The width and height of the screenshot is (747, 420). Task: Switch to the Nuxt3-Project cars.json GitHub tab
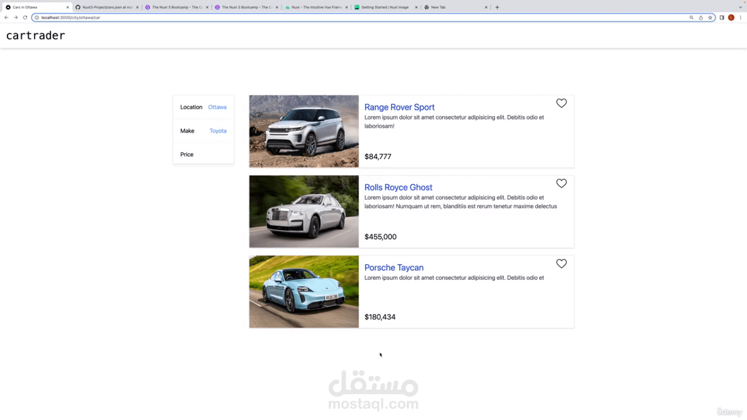point(107,7)
